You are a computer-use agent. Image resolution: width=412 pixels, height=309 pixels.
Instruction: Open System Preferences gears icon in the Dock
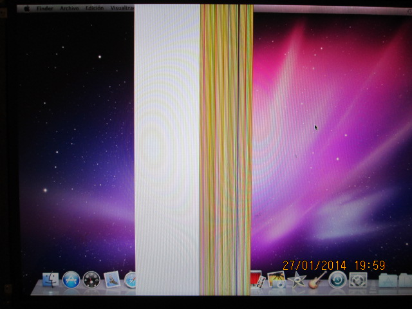pyautogui.click(x=358, y=280)
